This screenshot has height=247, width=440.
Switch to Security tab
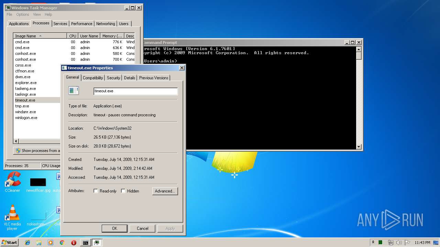pos(113,78)
